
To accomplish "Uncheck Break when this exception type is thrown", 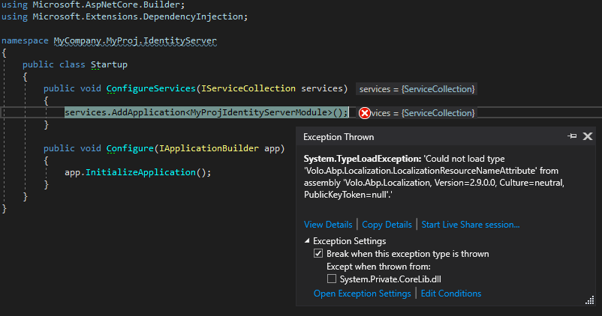I will coord(318,254).
